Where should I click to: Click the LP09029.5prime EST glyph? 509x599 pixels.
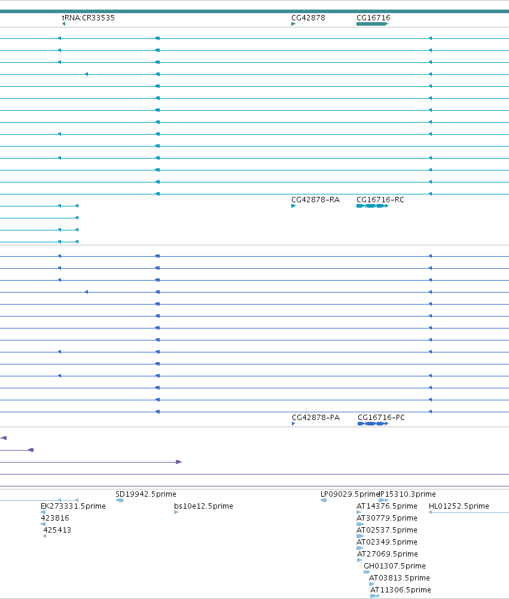[x=324, y=500]
